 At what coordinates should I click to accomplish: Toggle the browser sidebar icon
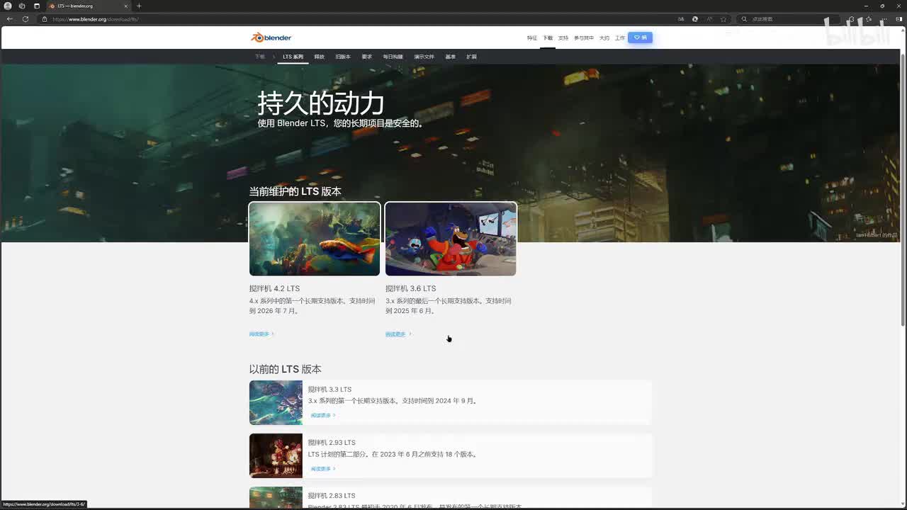(x=900, y=19)
